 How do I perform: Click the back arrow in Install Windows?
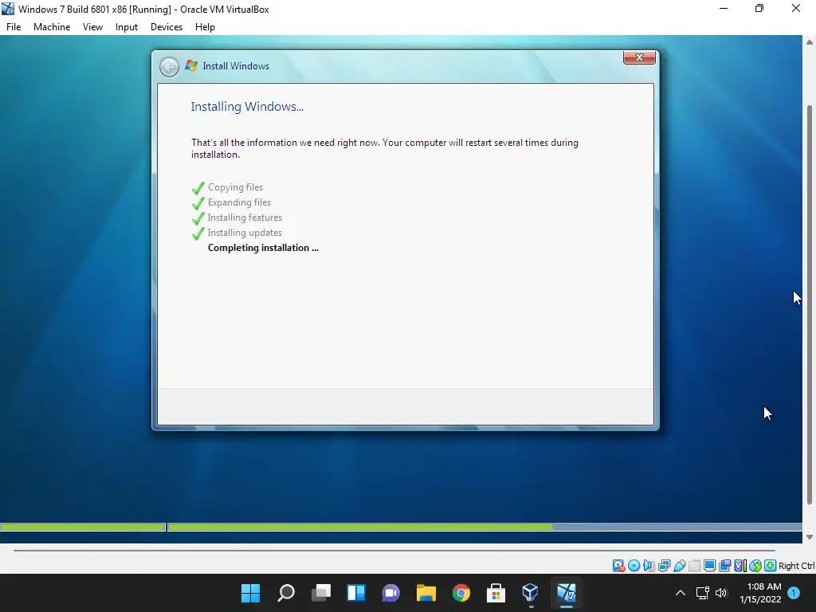(169, 67)
